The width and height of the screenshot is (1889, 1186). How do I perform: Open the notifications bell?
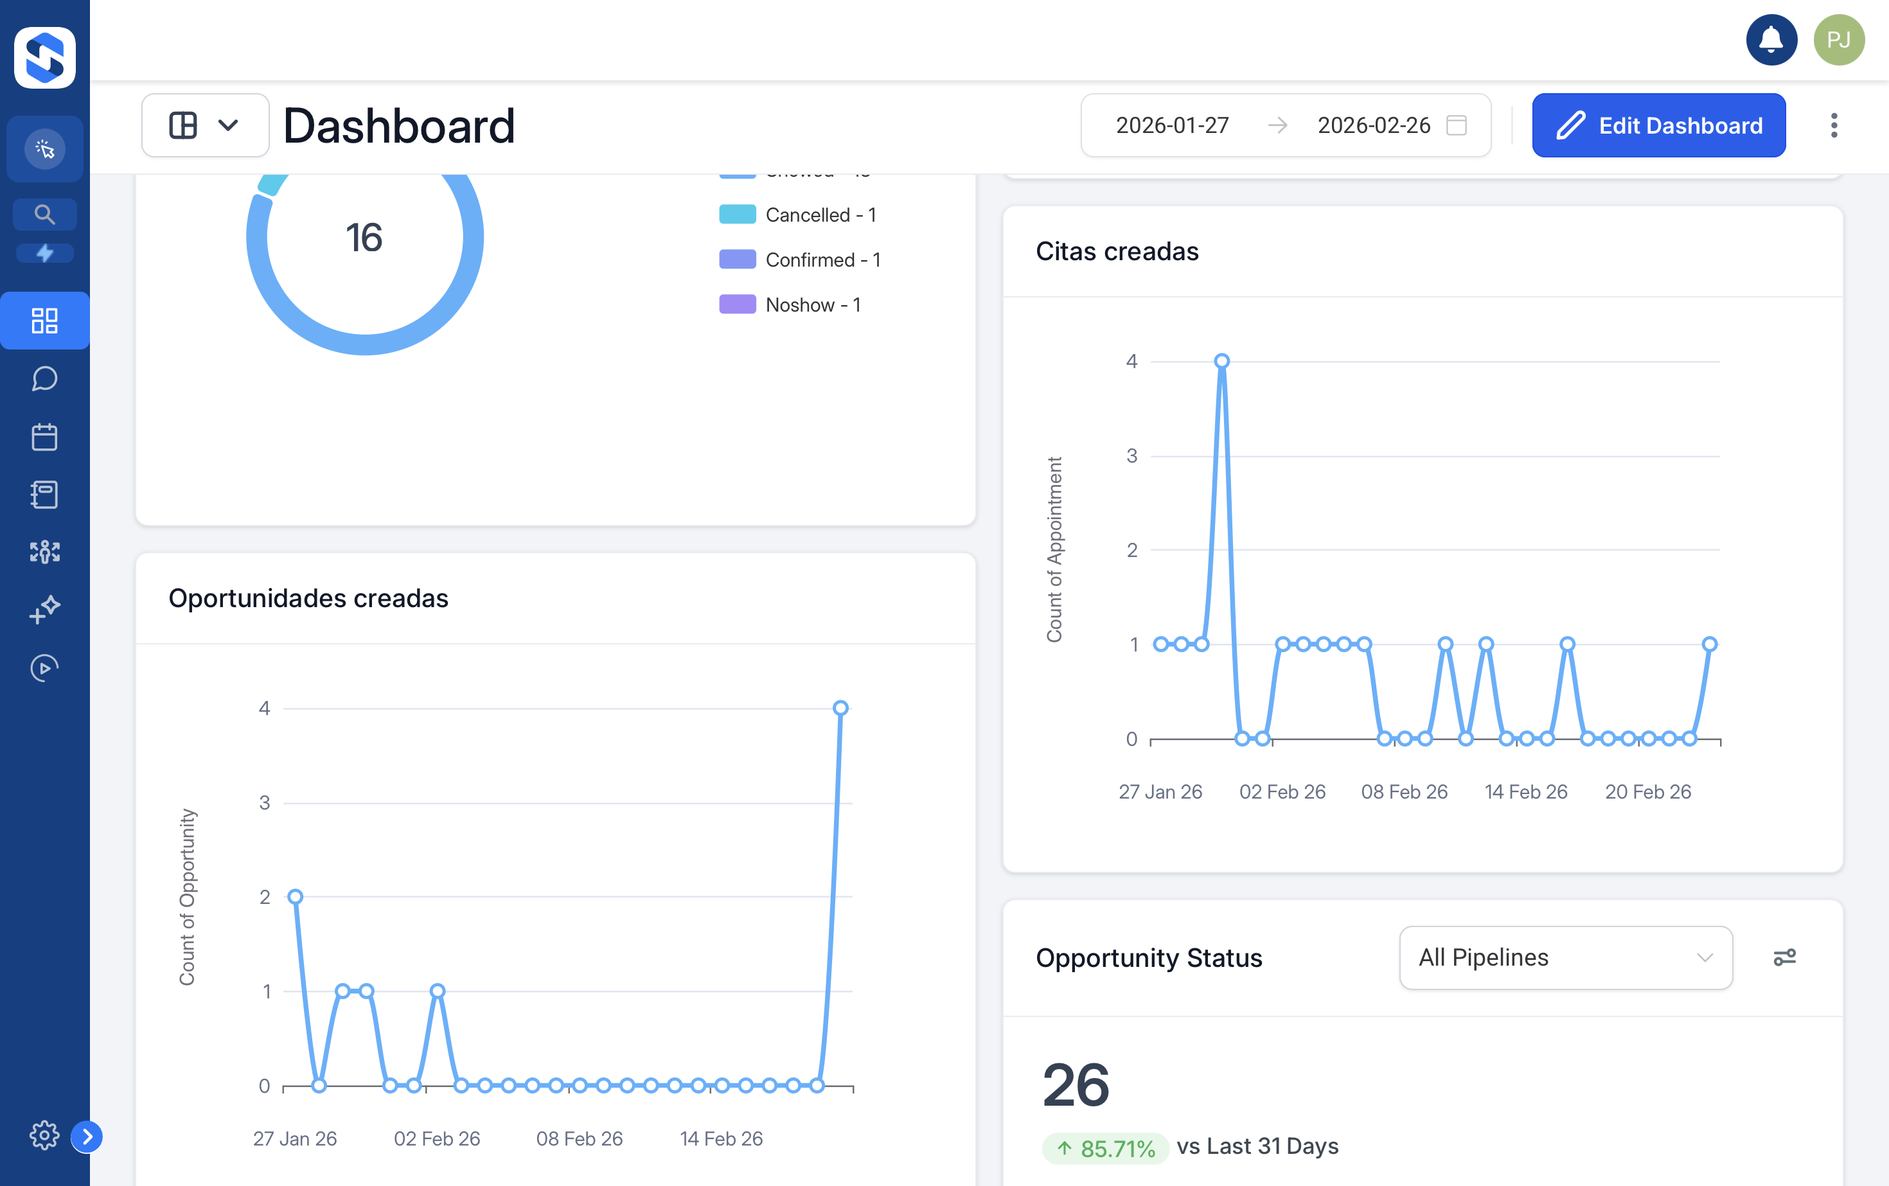point(1771,39)
